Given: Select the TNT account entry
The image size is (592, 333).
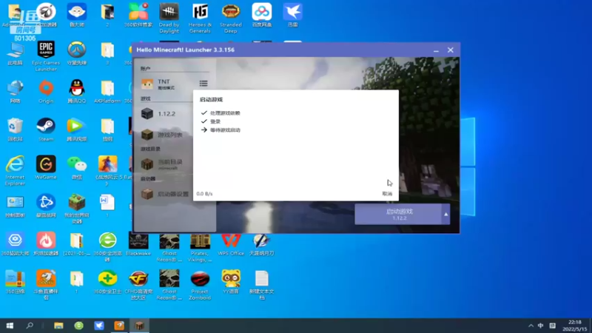Looking at the screenshot, I should pyautogui.click(x=166, y=84).
